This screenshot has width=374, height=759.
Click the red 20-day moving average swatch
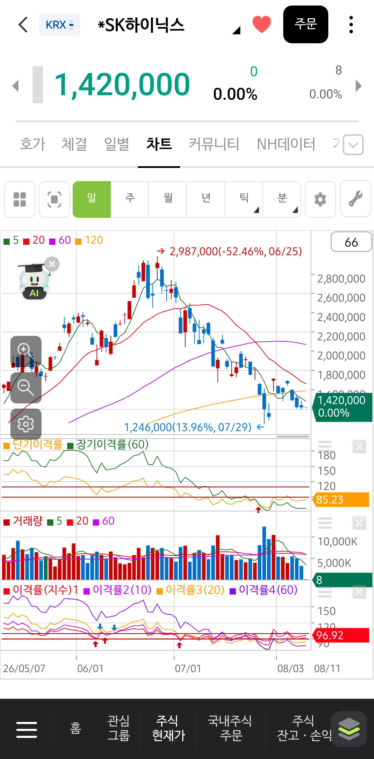[26, 241]
